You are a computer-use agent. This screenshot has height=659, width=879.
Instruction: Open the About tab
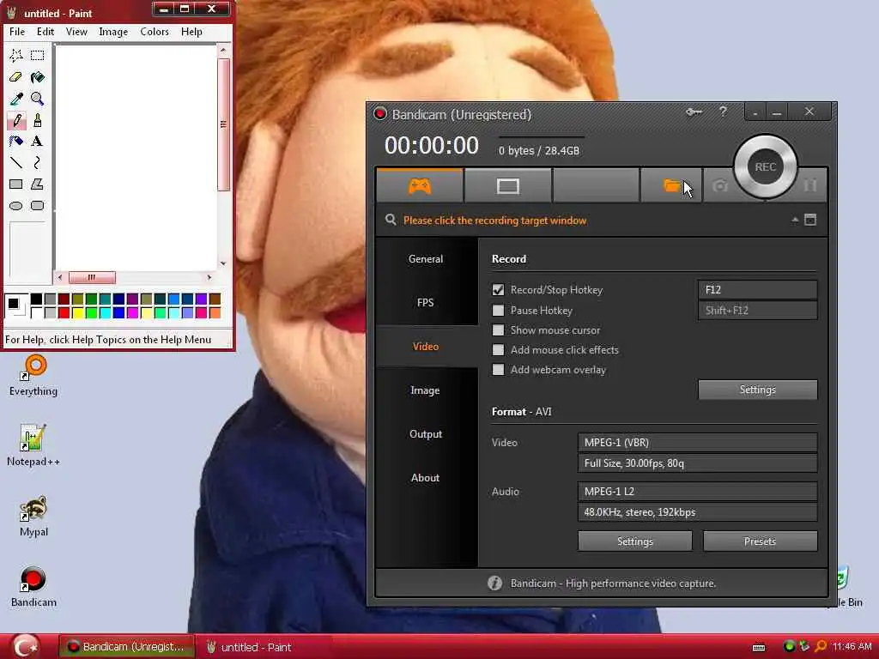(x=426, y=477)
